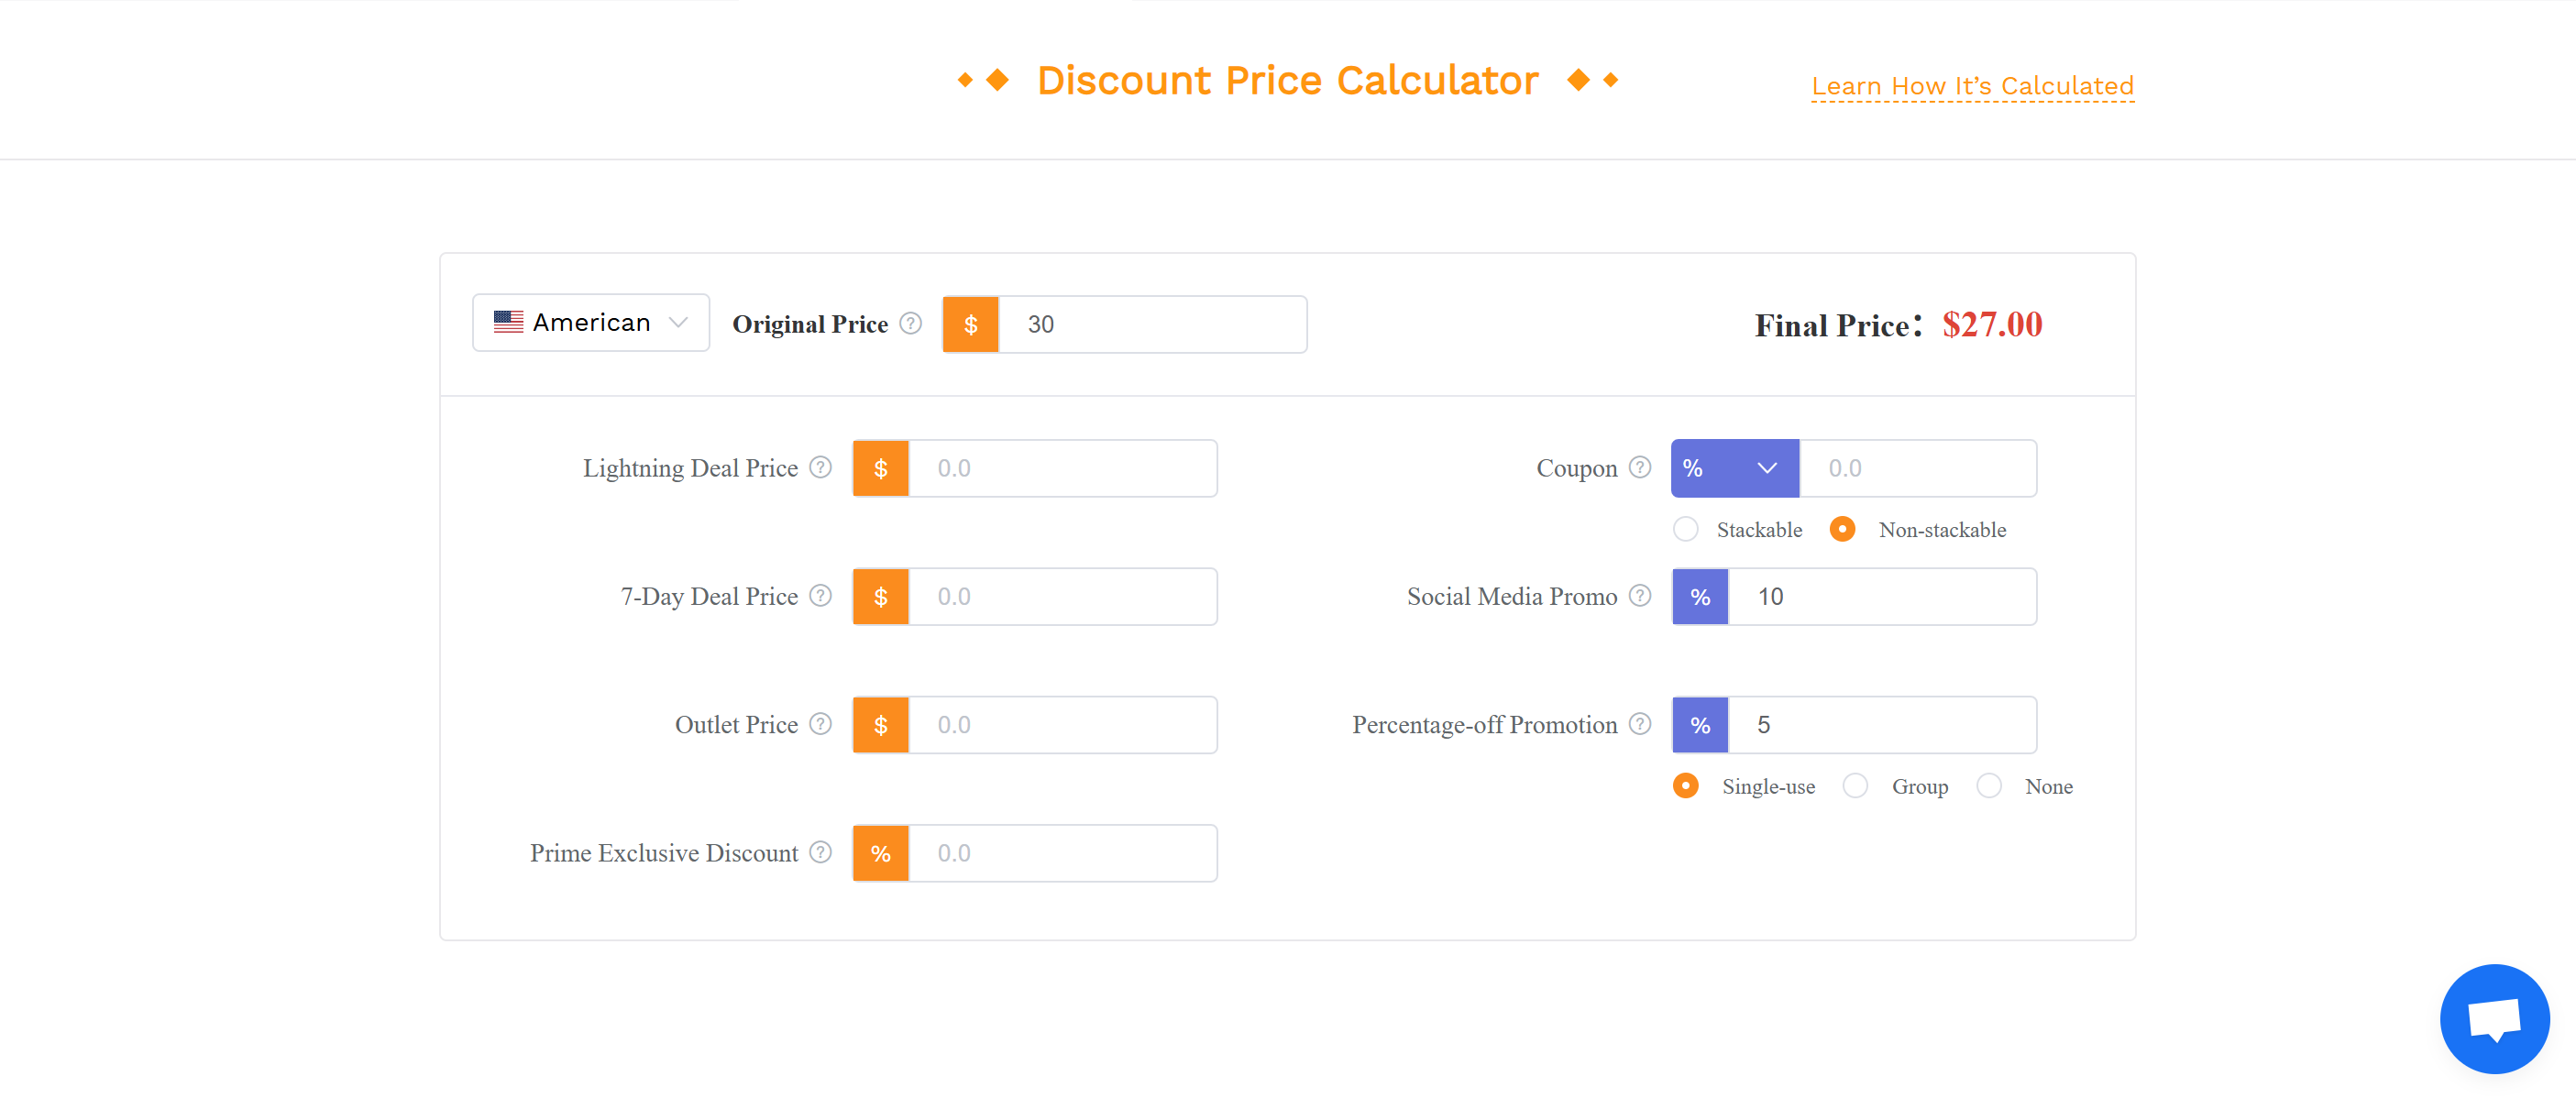Click the Outlet Price help icon
Image resolution: width=2576 pixels, height=1109 pixels.
coord(820,723)
